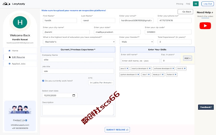The image size is (216, 135).
Task: Click the Add + skill button
Action: (x=188, y=58)
